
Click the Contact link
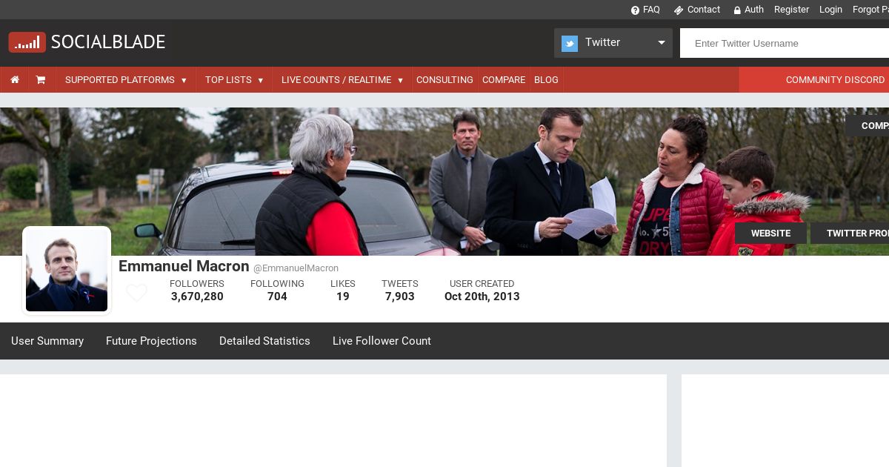[x=704, y=10]
